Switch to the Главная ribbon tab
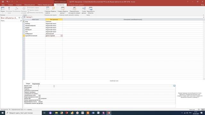This screenshot has height=115, width=205. tap(10, 5)
